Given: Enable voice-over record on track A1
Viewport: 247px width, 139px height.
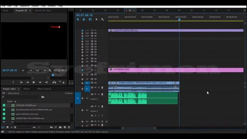Looking at the screenshot, I should click(x=102, y=88).
